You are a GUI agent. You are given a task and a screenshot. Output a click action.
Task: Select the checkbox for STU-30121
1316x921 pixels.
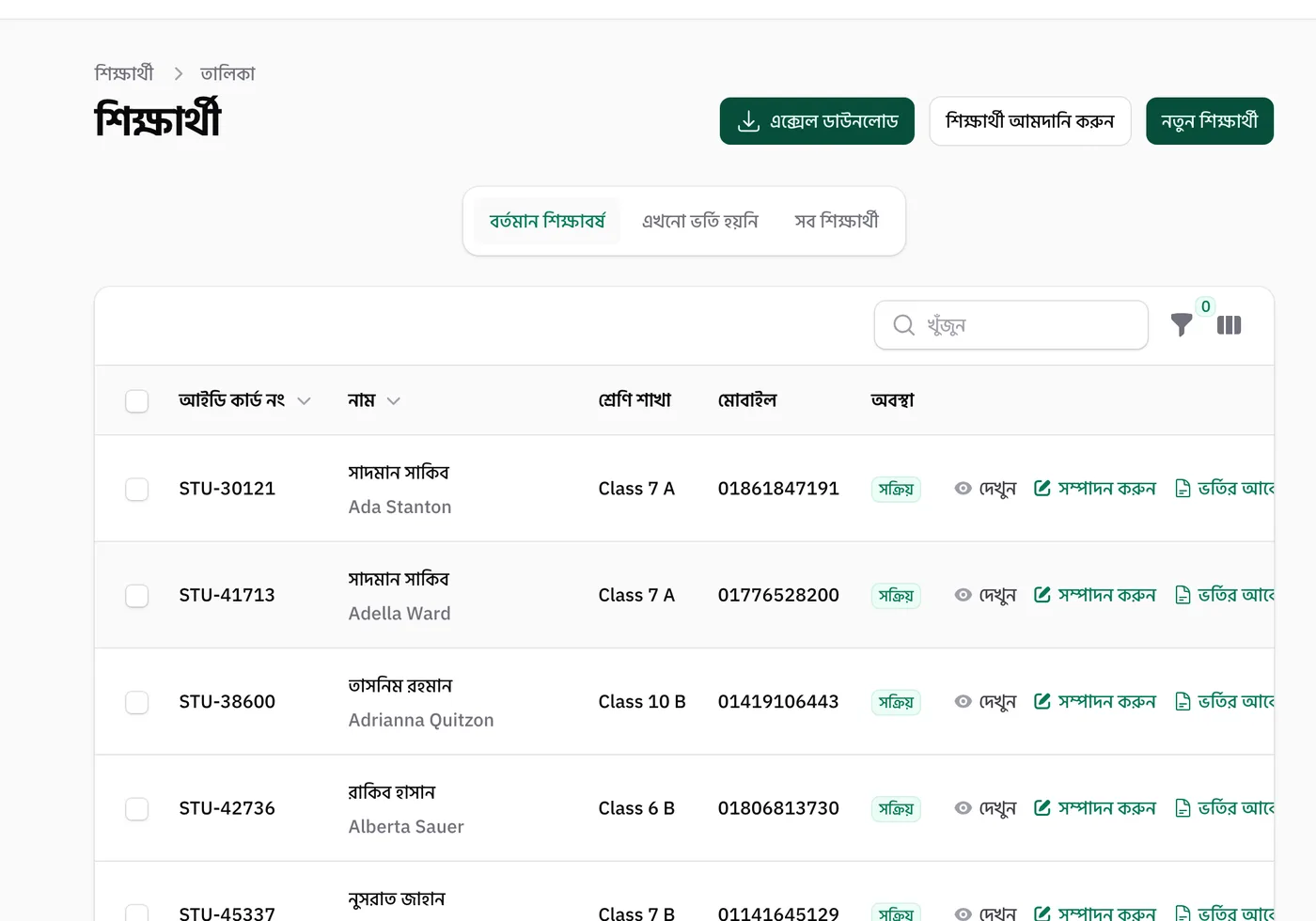(x=137, y=490)
